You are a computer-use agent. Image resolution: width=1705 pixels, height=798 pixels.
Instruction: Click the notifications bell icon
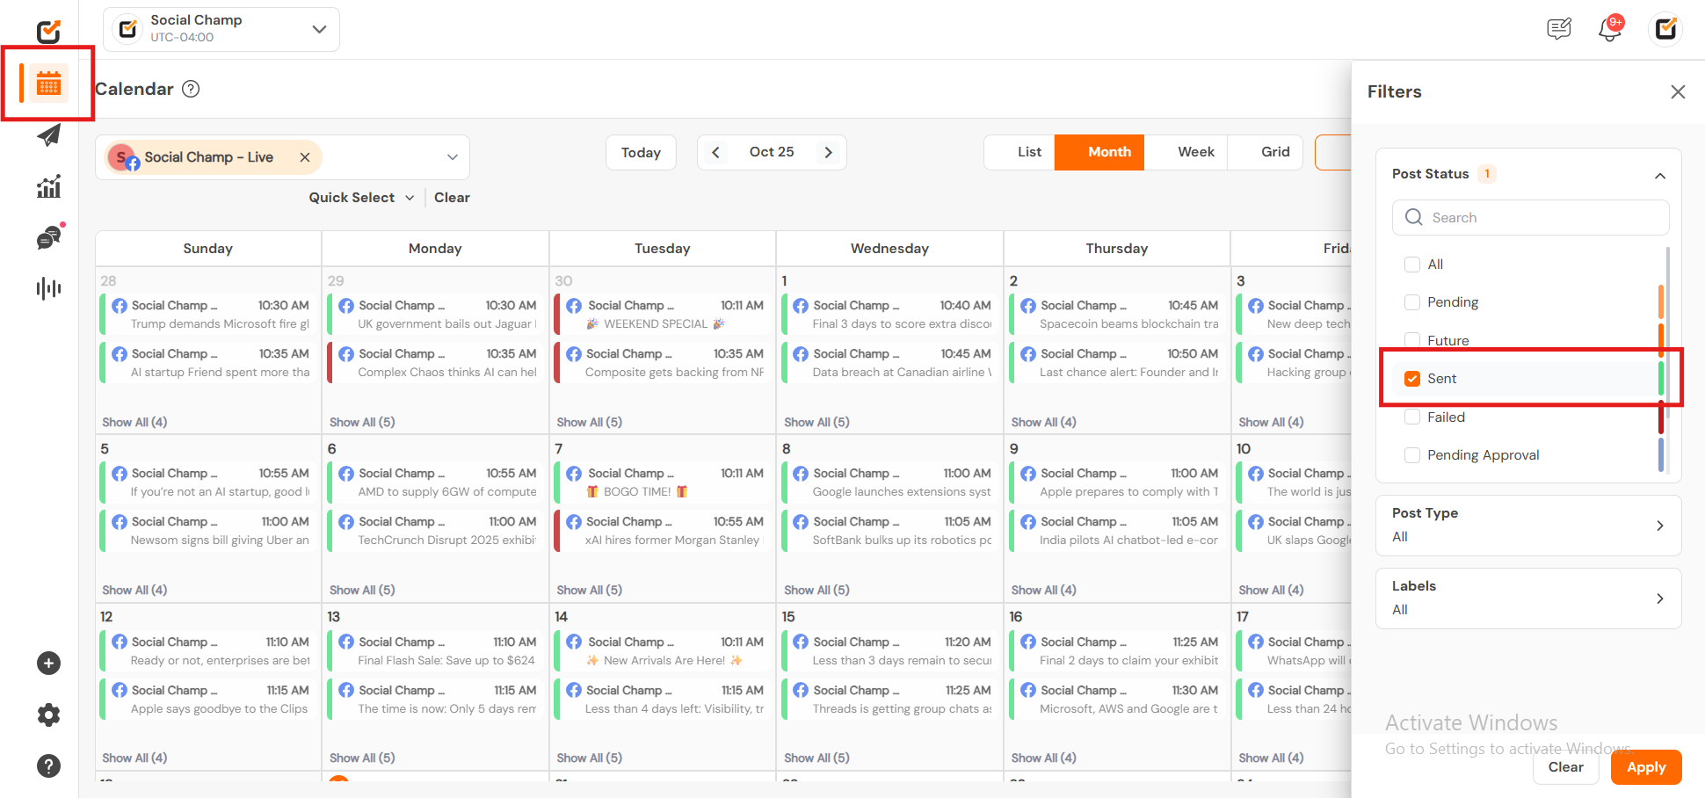click(x=1609, y=29)
